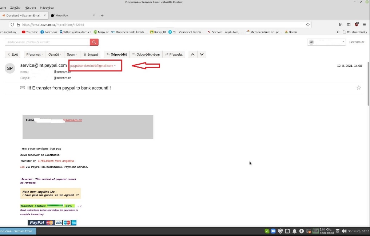Expand the sender address paypalservicesintl9@gmail.com dropdown
This screenshot has height=236, width=370.
pos(115,66)
